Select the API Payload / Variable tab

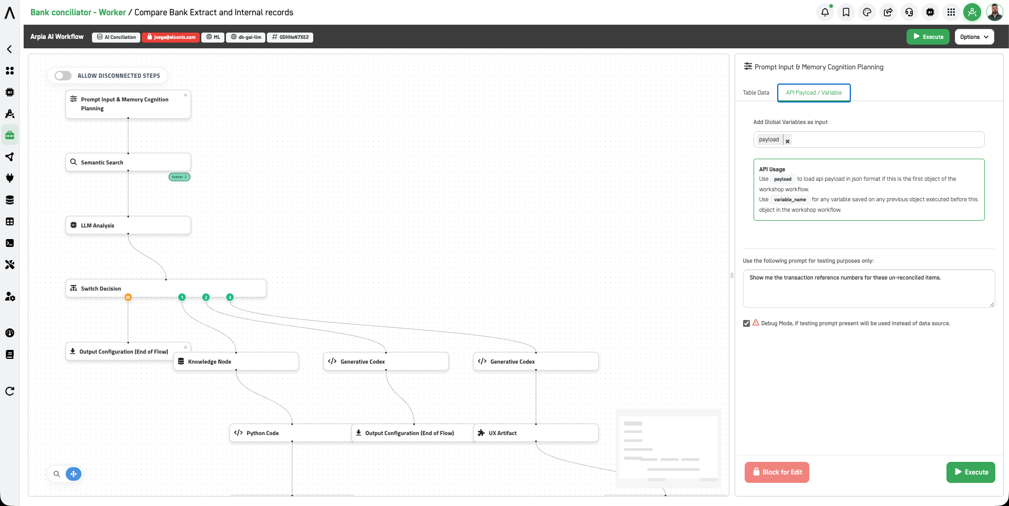click(814, 92)
